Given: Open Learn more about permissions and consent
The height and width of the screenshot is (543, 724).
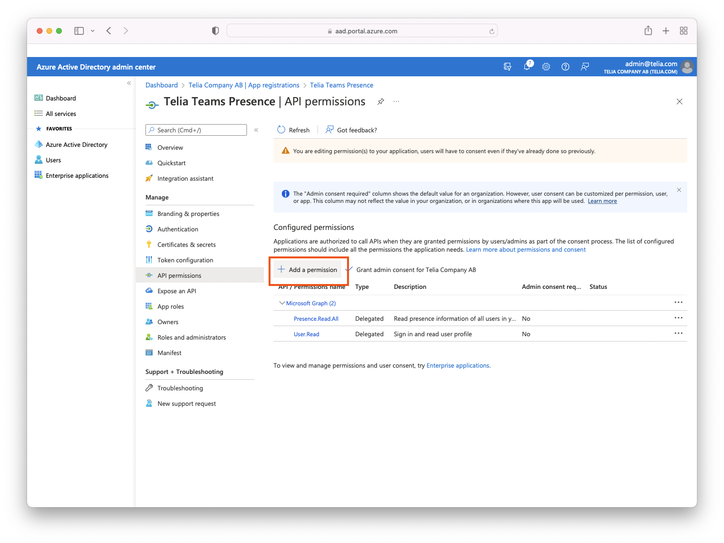Looking at the screenshot, I should pyautogui.click(x=526, y=250).
